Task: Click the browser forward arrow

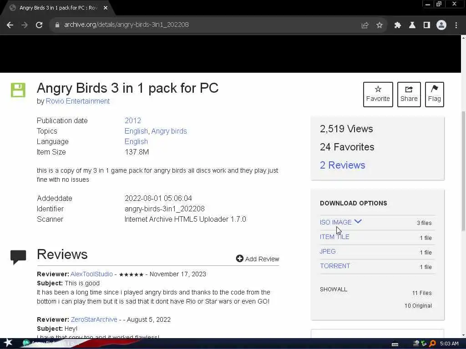Action: pos(25,25)
